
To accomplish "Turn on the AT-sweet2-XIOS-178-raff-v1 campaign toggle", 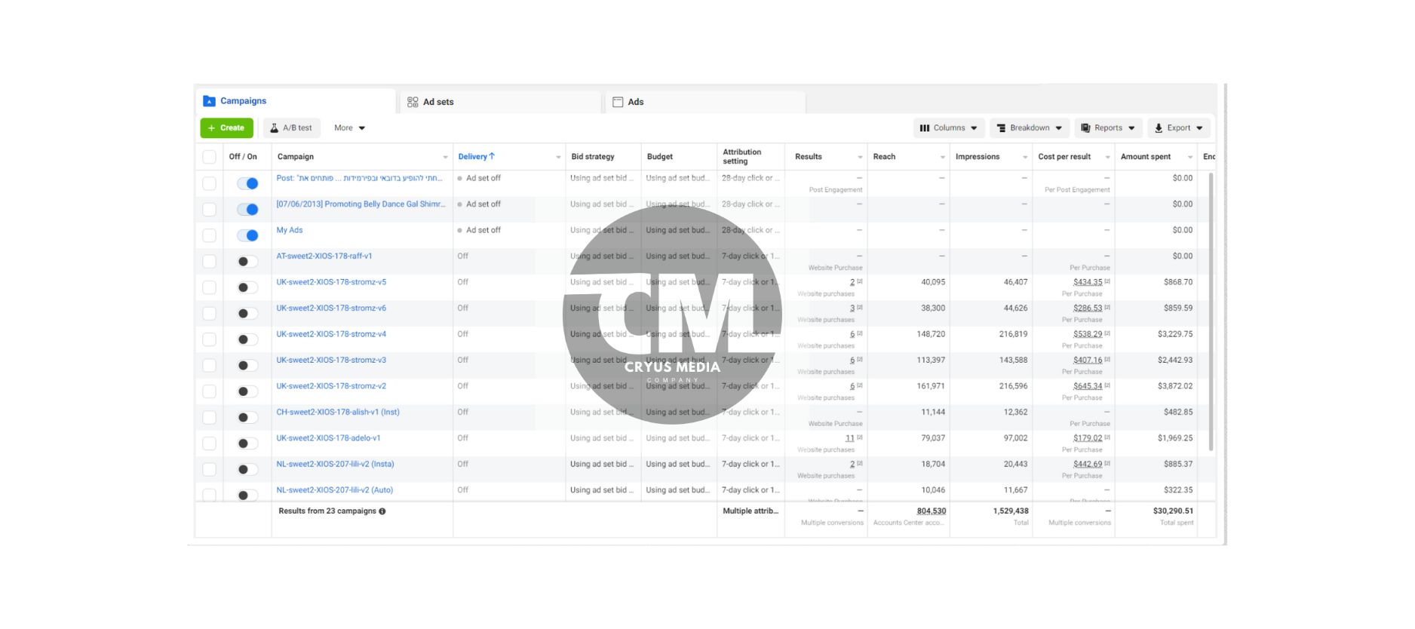I will pyautogui.click(x=247, y=261).
